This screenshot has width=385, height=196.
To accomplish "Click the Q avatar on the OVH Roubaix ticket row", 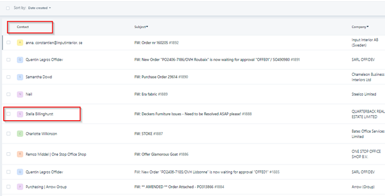I will click(x=20, y=60).
